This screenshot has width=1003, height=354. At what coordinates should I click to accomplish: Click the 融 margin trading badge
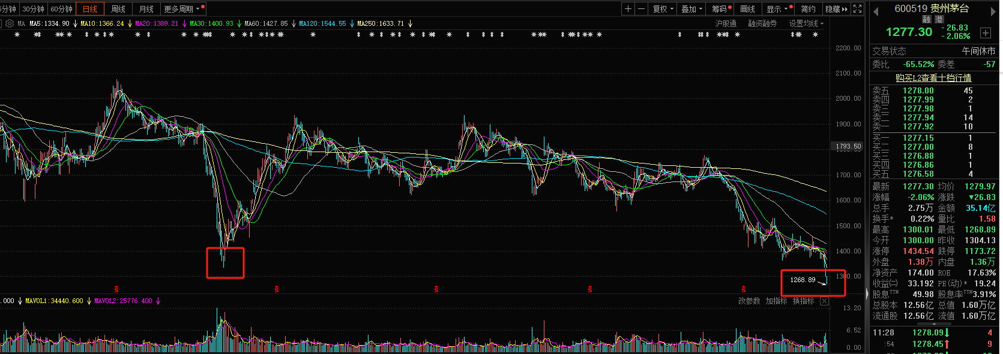click(x=927, y=20)
